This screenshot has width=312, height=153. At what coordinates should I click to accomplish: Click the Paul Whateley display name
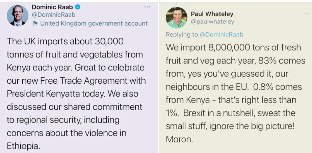tap(212, 14)
